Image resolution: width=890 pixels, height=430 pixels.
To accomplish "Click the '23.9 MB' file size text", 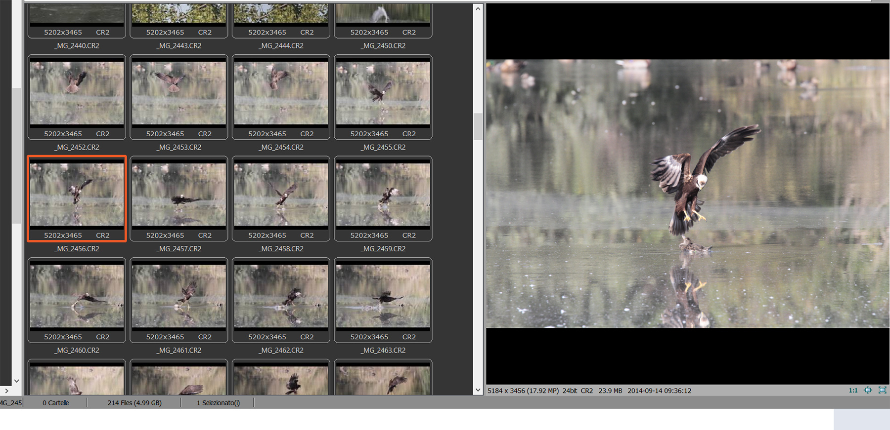I will click(x=610, y=391).
